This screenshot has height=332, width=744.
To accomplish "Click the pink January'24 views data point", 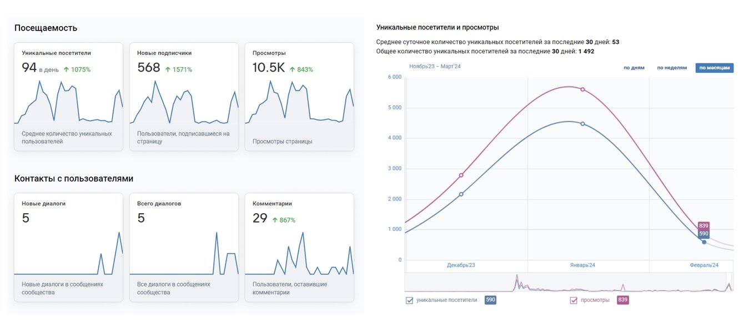I will tap(582, 89).
